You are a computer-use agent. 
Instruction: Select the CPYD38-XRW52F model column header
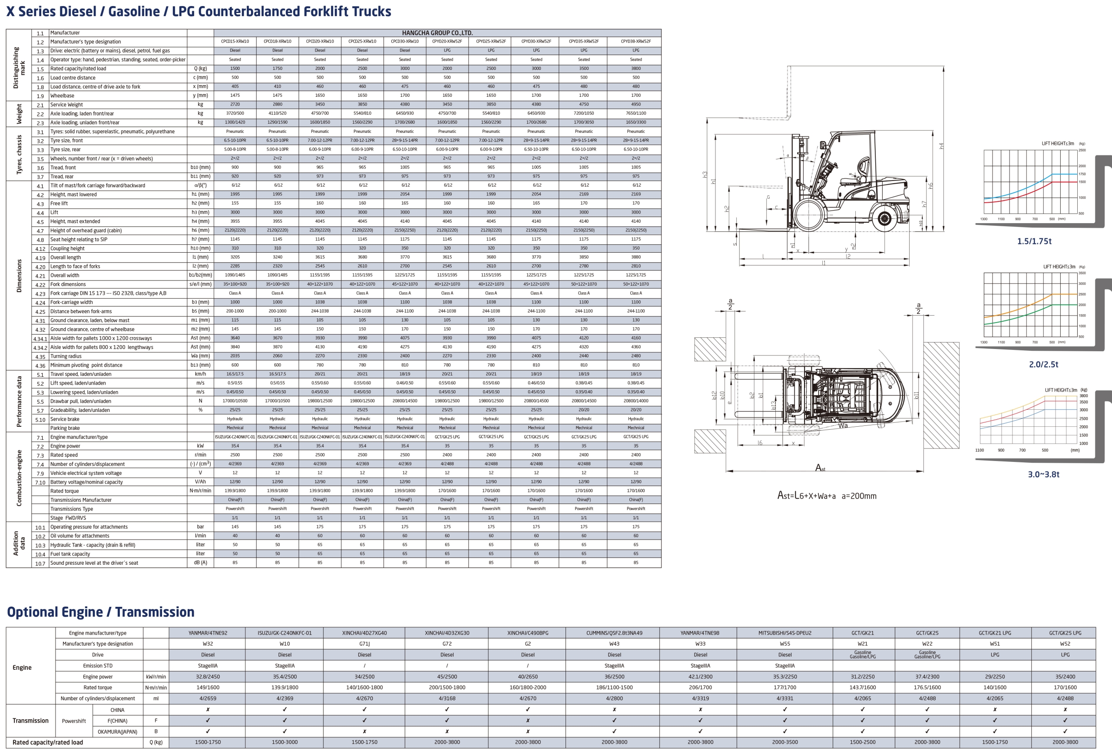[x=635, y=42]
